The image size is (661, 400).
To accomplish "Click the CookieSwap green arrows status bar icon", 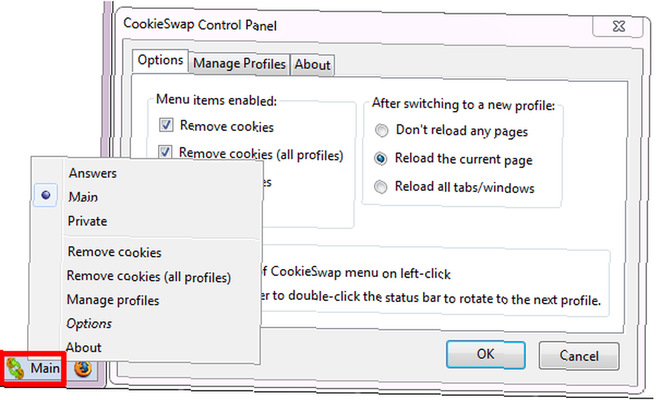I will [15, 368].
